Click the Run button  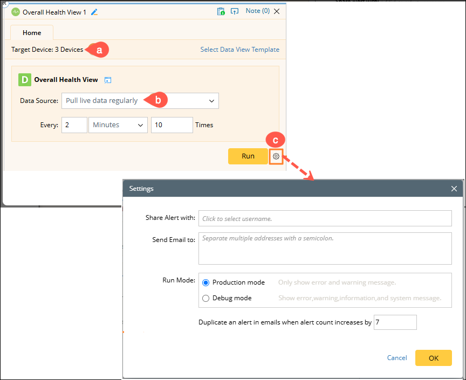248,156
